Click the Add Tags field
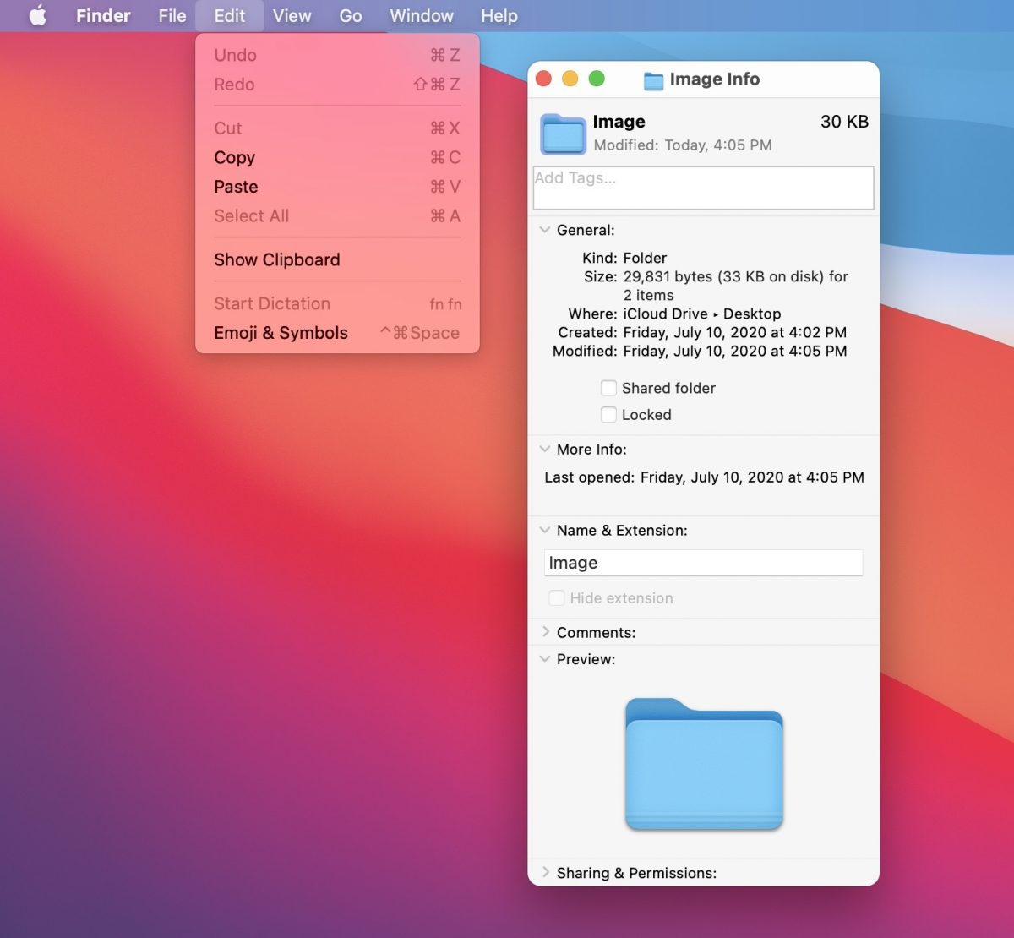Screen dimensions: 1014x938 click(x=703, y=188)
